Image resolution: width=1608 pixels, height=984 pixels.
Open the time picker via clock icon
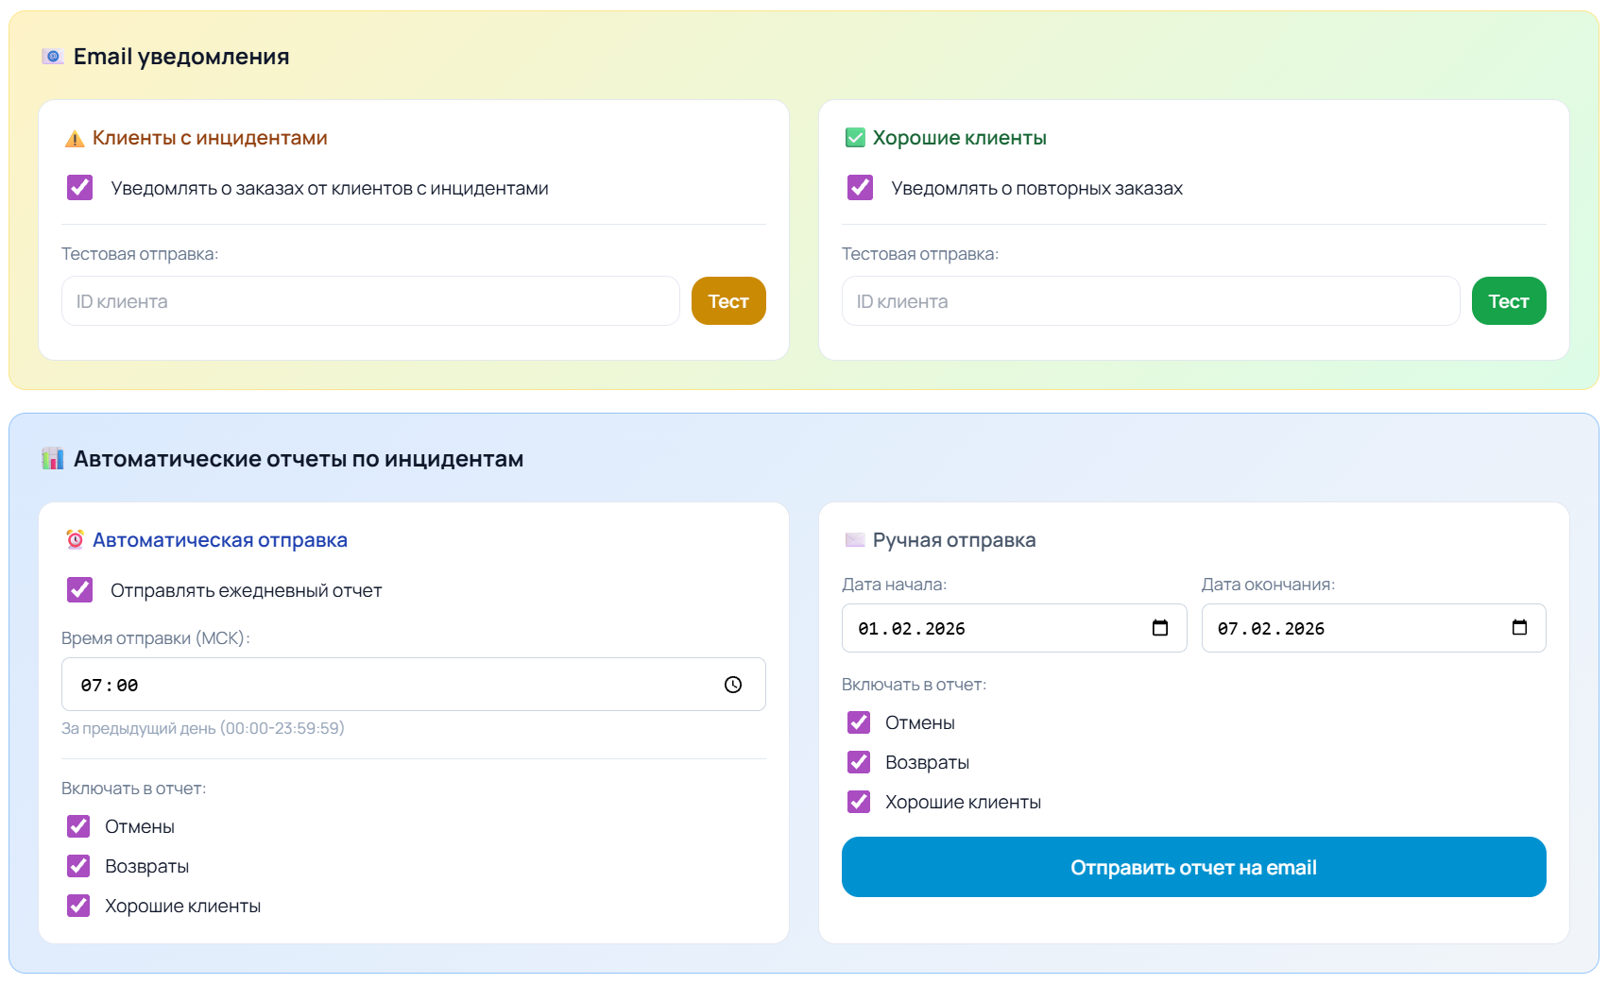(x=733, y=685)
